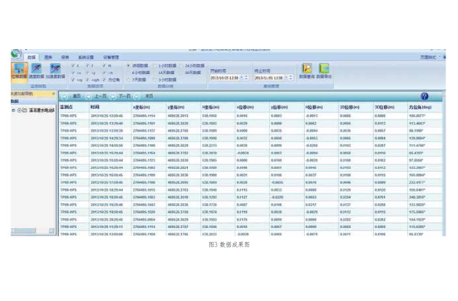Select the 30天数据 radio button
The image size is (458, 301).
click(x=181, y=73)
